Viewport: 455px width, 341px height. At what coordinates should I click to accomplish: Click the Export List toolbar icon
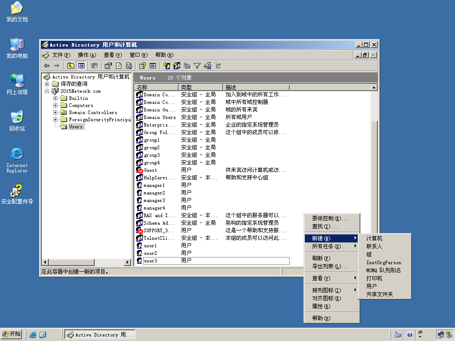(129, 66)
